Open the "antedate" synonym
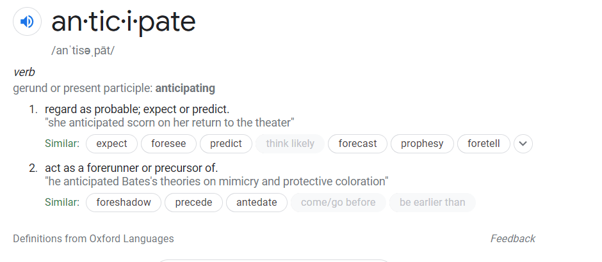 pyautogui.click(x=256, y=203)
